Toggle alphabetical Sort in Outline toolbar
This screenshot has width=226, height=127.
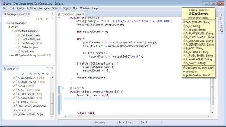(31, 74)
